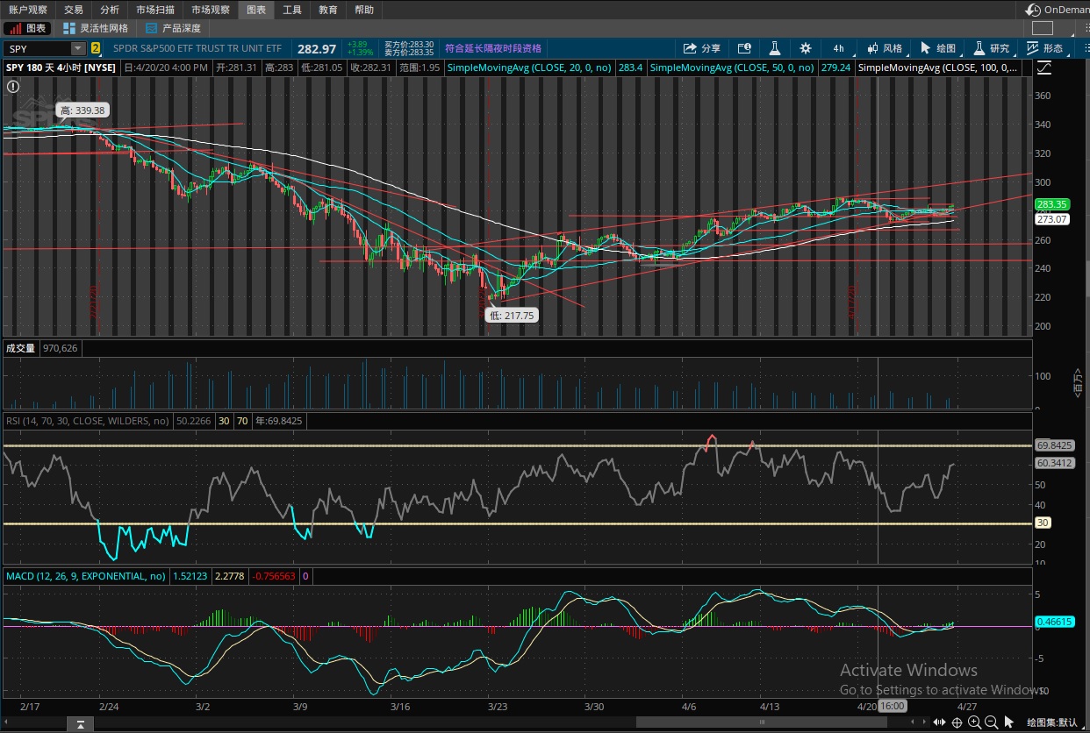Open chart settings gear icon

pyautogui.click(x=807, y=49)
